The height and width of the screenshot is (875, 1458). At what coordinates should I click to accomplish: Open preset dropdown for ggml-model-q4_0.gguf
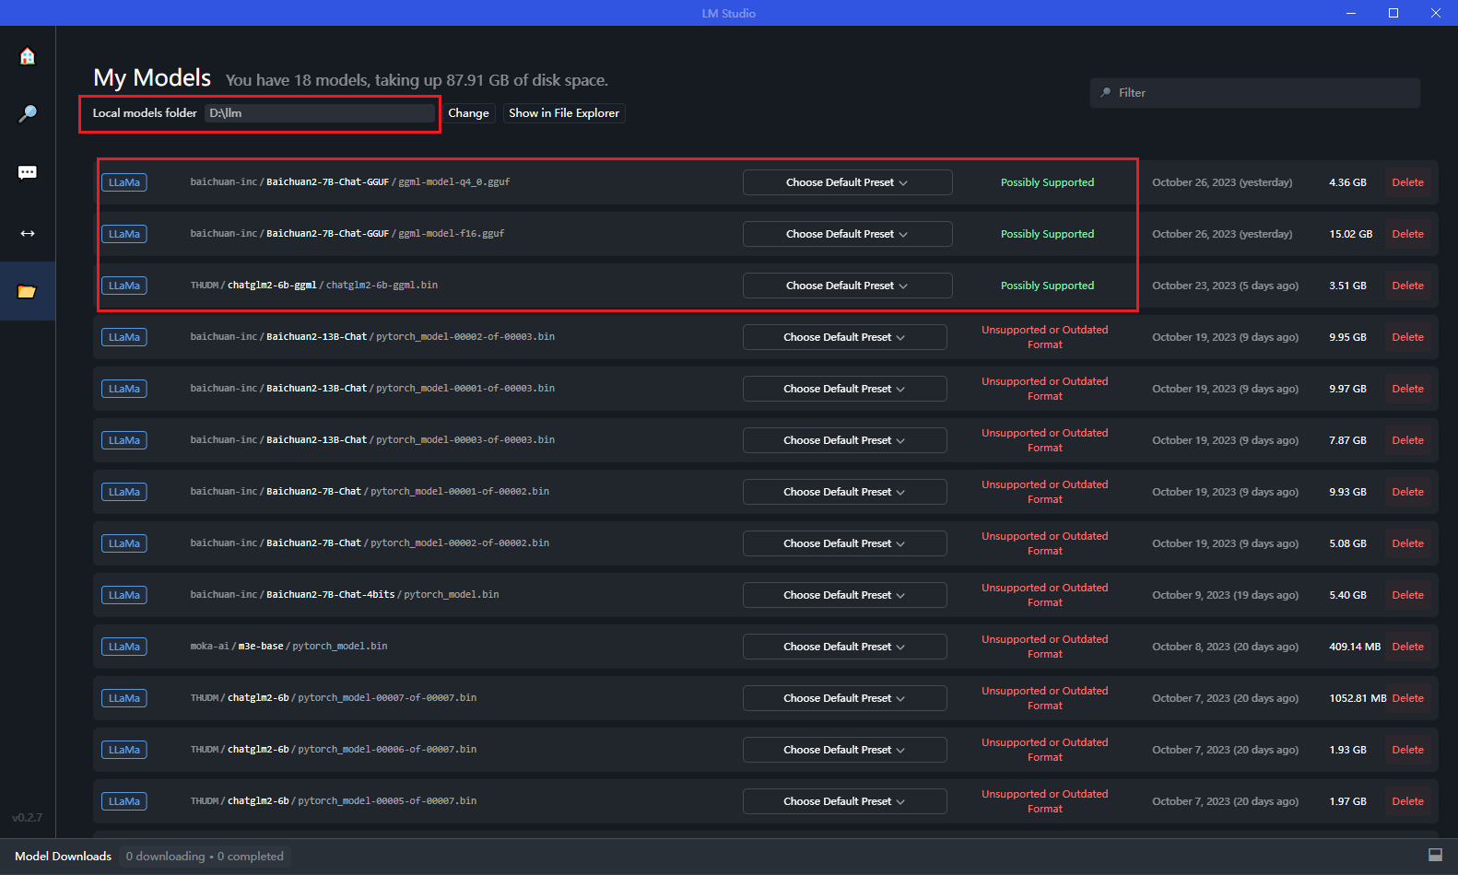click(847, 182)
